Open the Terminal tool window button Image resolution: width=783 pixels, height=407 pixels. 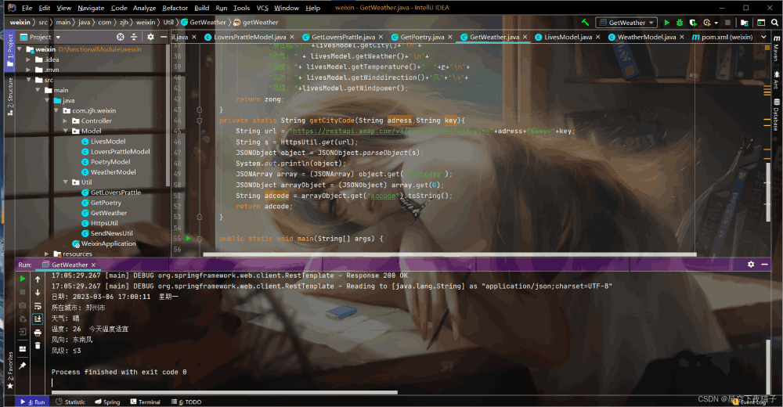pyautogui.click(x=145, y=402)
